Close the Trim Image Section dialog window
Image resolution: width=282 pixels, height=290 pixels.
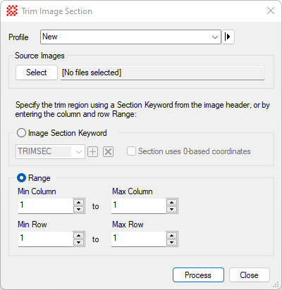click(x=271, y=11)
